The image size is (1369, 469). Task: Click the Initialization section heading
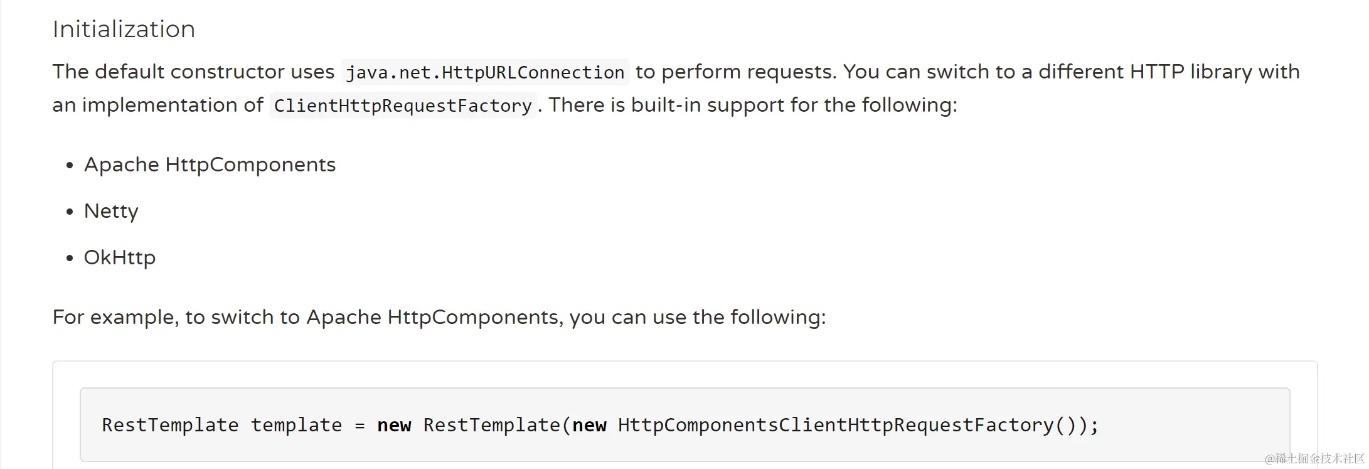[x=124, y=30]
